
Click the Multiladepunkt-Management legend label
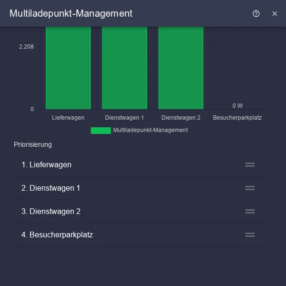(x=151, y=130)
